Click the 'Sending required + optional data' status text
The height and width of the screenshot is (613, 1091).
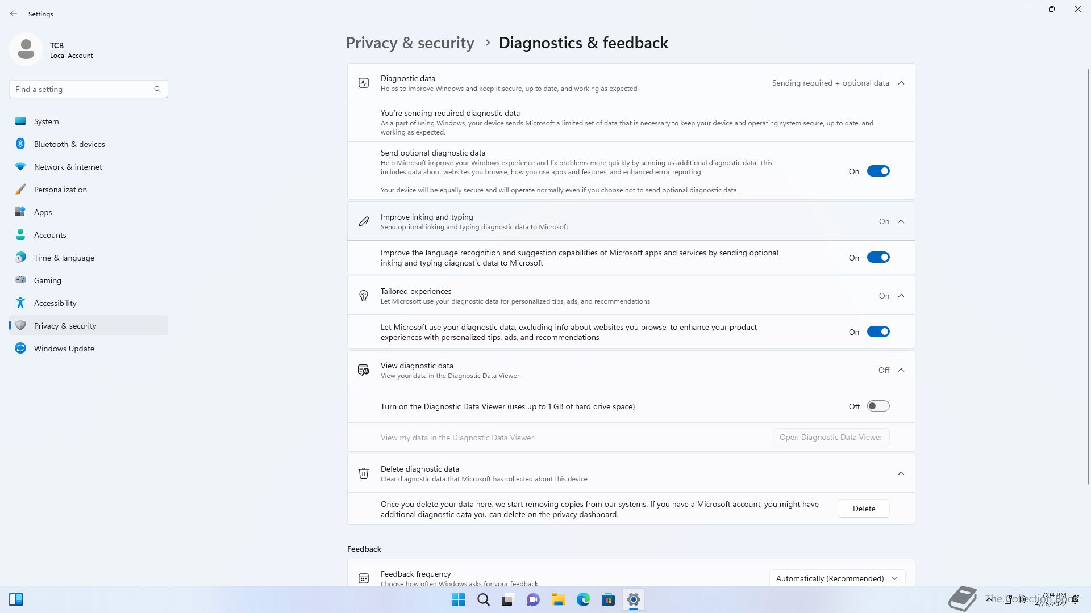coord(830,83)
